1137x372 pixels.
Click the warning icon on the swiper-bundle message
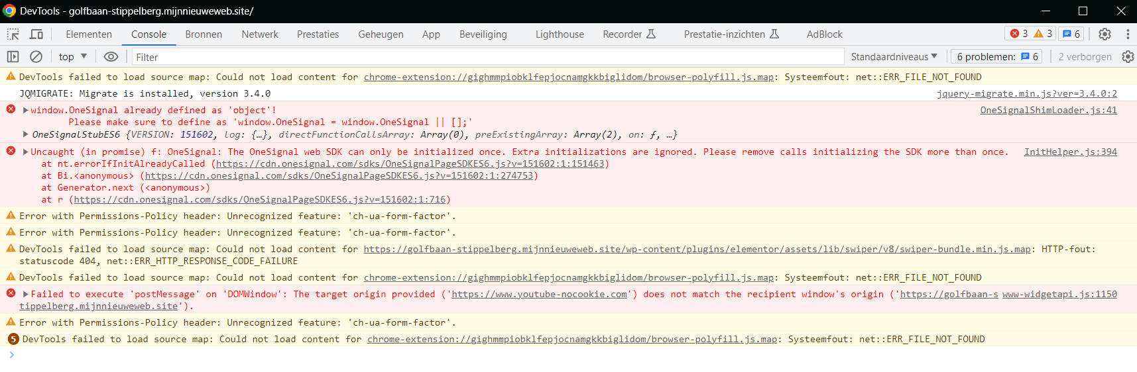[11, 249]
